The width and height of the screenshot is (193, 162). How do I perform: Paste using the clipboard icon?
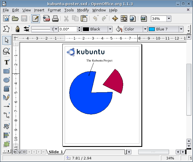84,19
